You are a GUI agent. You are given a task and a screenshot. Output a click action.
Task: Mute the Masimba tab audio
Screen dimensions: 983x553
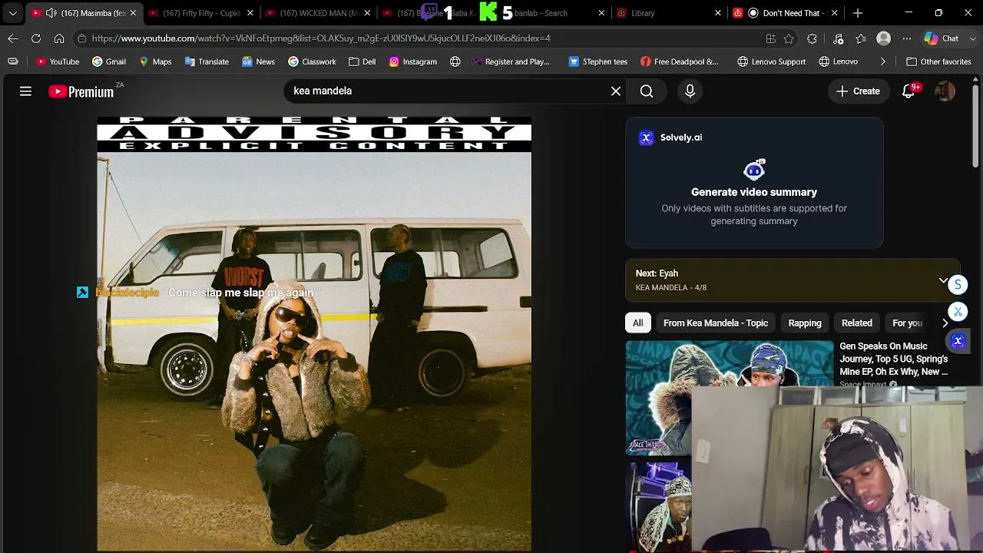51,13
